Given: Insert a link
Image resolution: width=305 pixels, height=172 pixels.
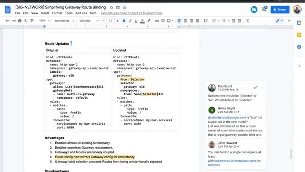Looking at the screenshot, I should (x=157, y=21).
